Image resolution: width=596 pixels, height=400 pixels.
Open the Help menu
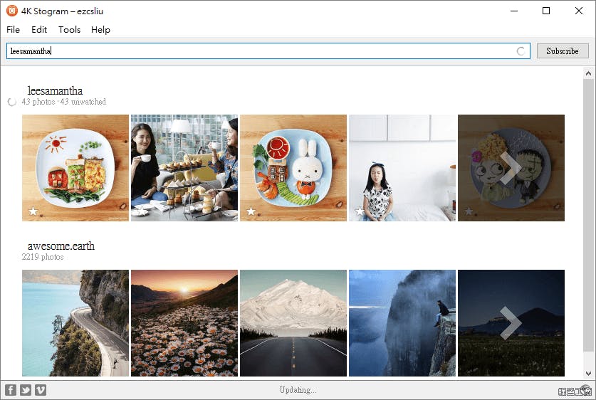point(100,30)
